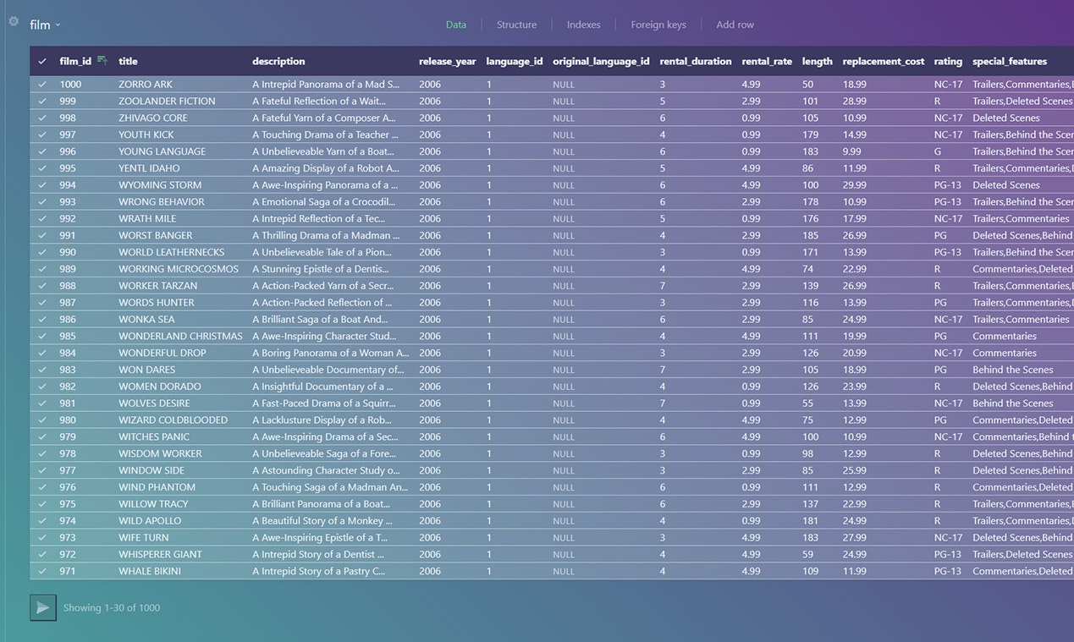
Task: Toggle checkbox for ZORRO ARK row
Action: (x=42, y=85)
